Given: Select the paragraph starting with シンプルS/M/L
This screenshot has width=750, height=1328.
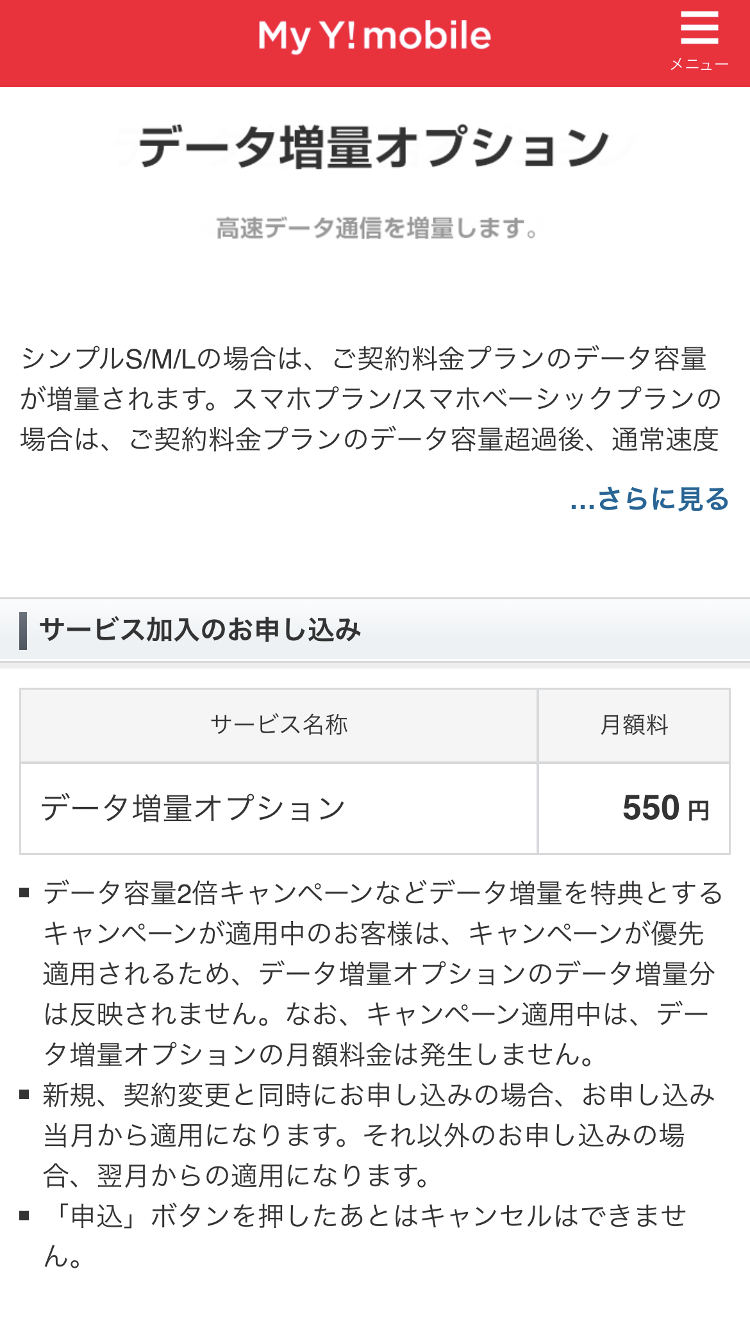Looking at the screenshot, I should tap(371, 399).
